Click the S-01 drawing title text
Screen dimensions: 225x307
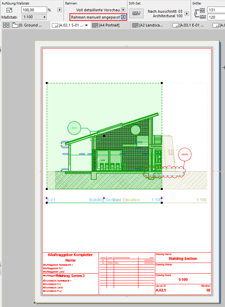pos(51,200)
